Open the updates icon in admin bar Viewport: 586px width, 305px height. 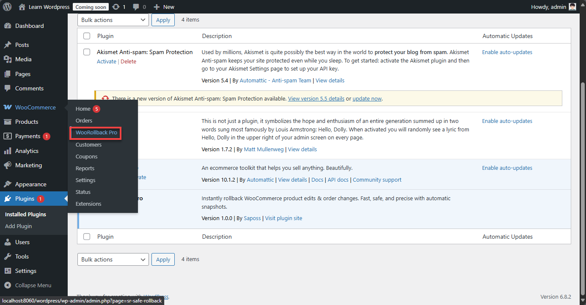pyautogui.click(x=116, y=7)
